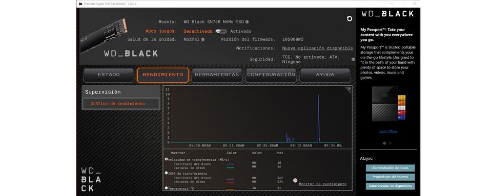The height and width of the screenshot is (196, 492).
Task: Click the Learn More link
Action: point(388,131)
